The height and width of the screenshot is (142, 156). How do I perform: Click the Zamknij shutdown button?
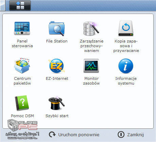point(131,135)
